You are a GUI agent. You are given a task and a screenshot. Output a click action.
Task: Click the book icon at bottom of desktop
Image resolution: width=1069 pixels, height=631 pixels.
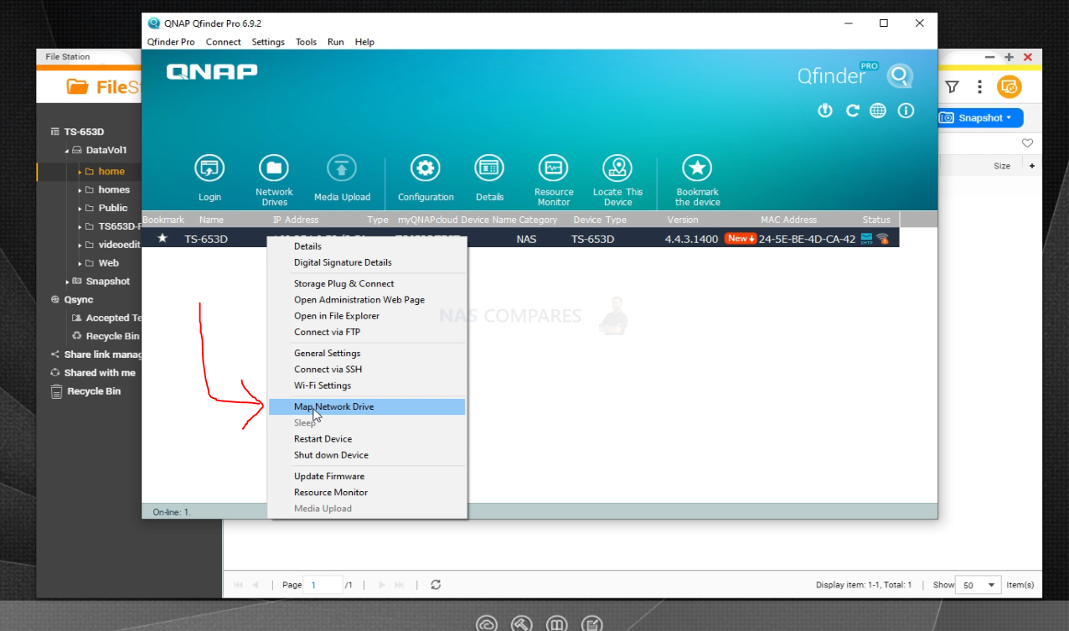(556, 624)
